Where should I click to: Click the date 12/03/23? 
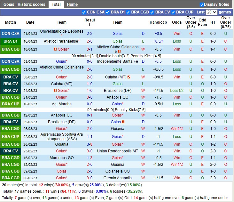pyautogui.click(x=30, y=115)
